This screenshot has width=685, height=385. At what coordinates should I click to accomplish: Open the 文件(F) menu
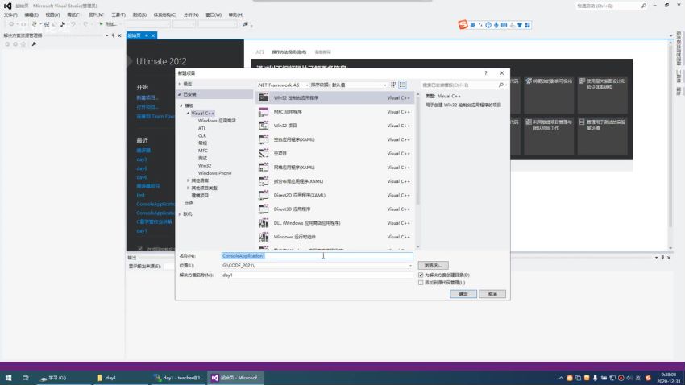coord(10,14)
